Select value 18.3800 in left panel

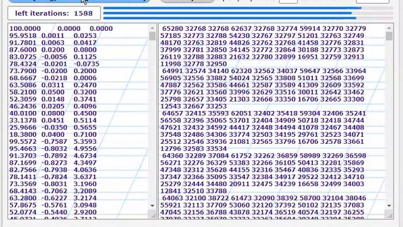tap(23, 134)
